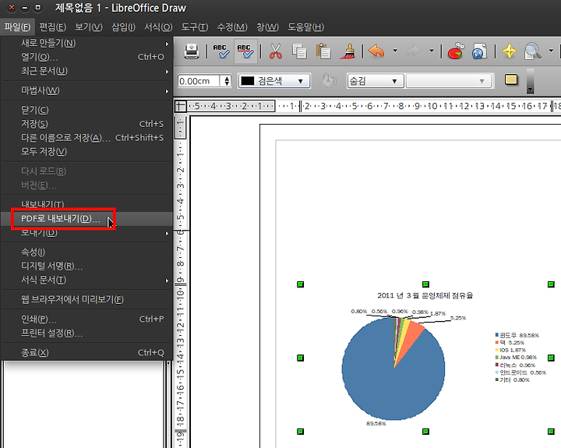The image size is (561, 448).
Task: Expand 마법사(W) submenu
Action: tap(86, 90)
